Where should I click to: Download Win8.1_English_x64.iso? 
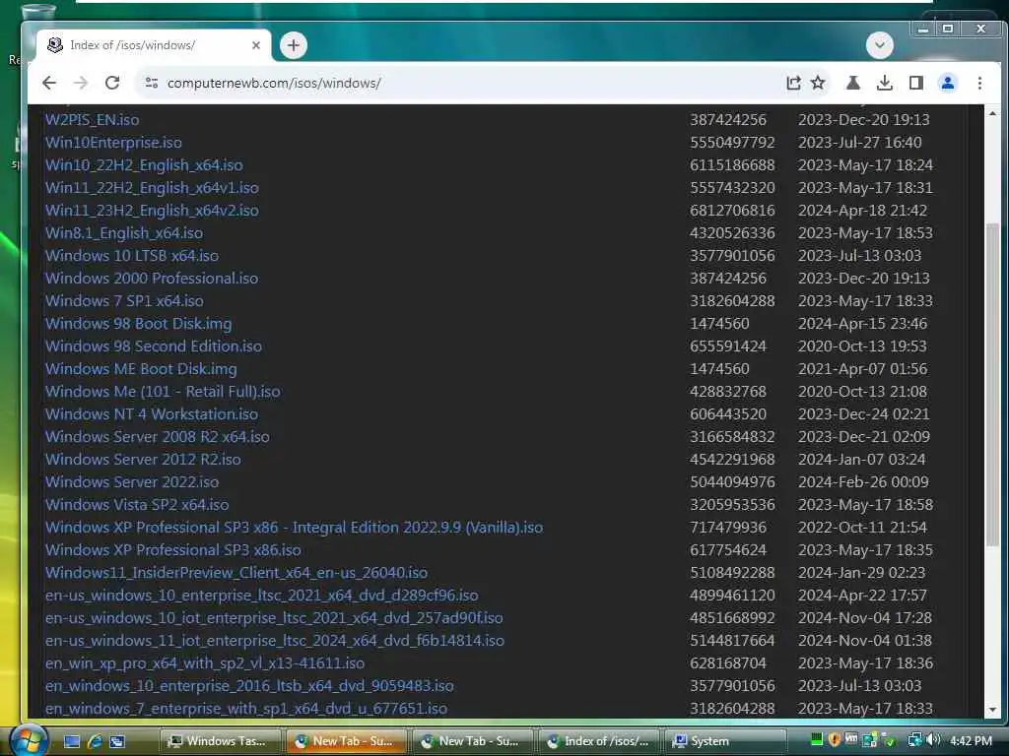click(x=123, y=232)
